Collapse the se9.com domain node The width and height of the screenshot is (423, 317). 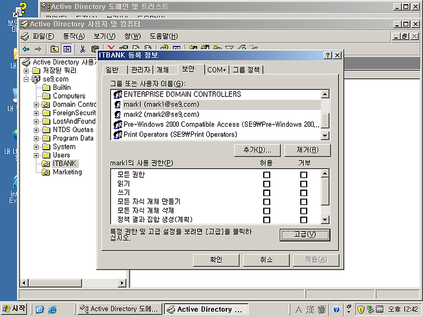click(x=26, y=79)
